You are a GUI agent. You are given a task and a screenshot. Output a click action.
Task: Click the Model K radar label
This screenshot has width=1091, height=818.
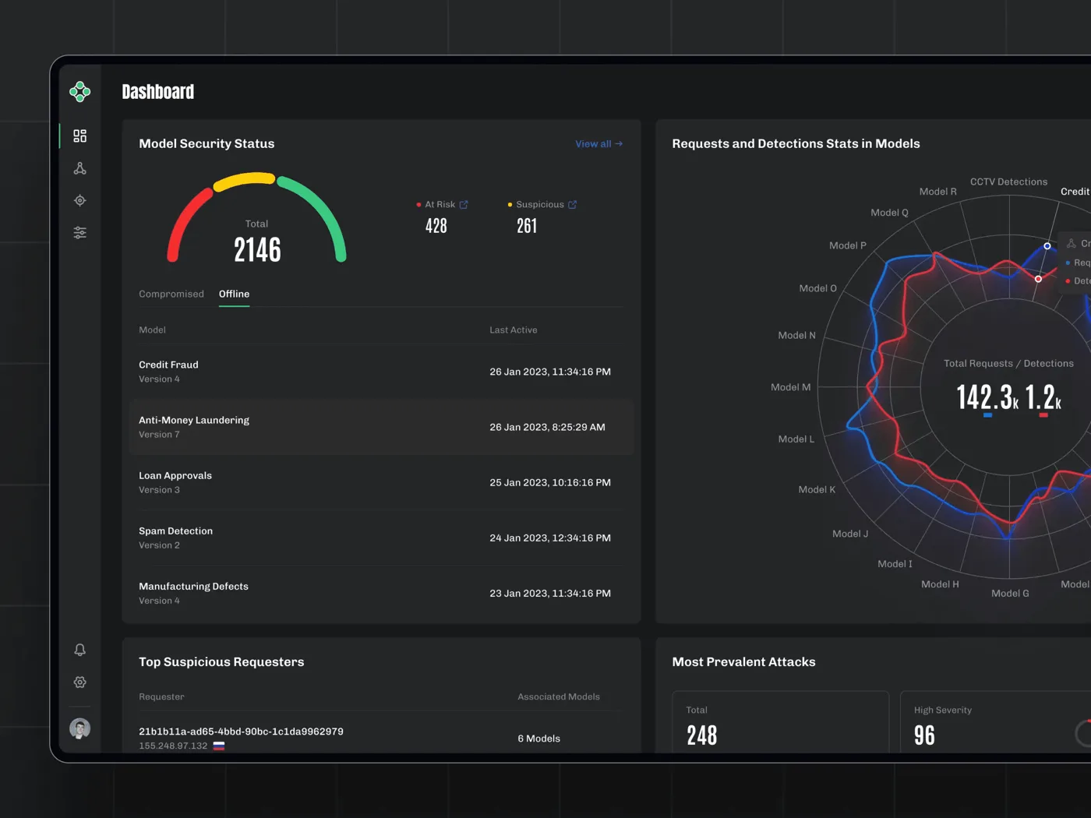(x=817, y=490)
